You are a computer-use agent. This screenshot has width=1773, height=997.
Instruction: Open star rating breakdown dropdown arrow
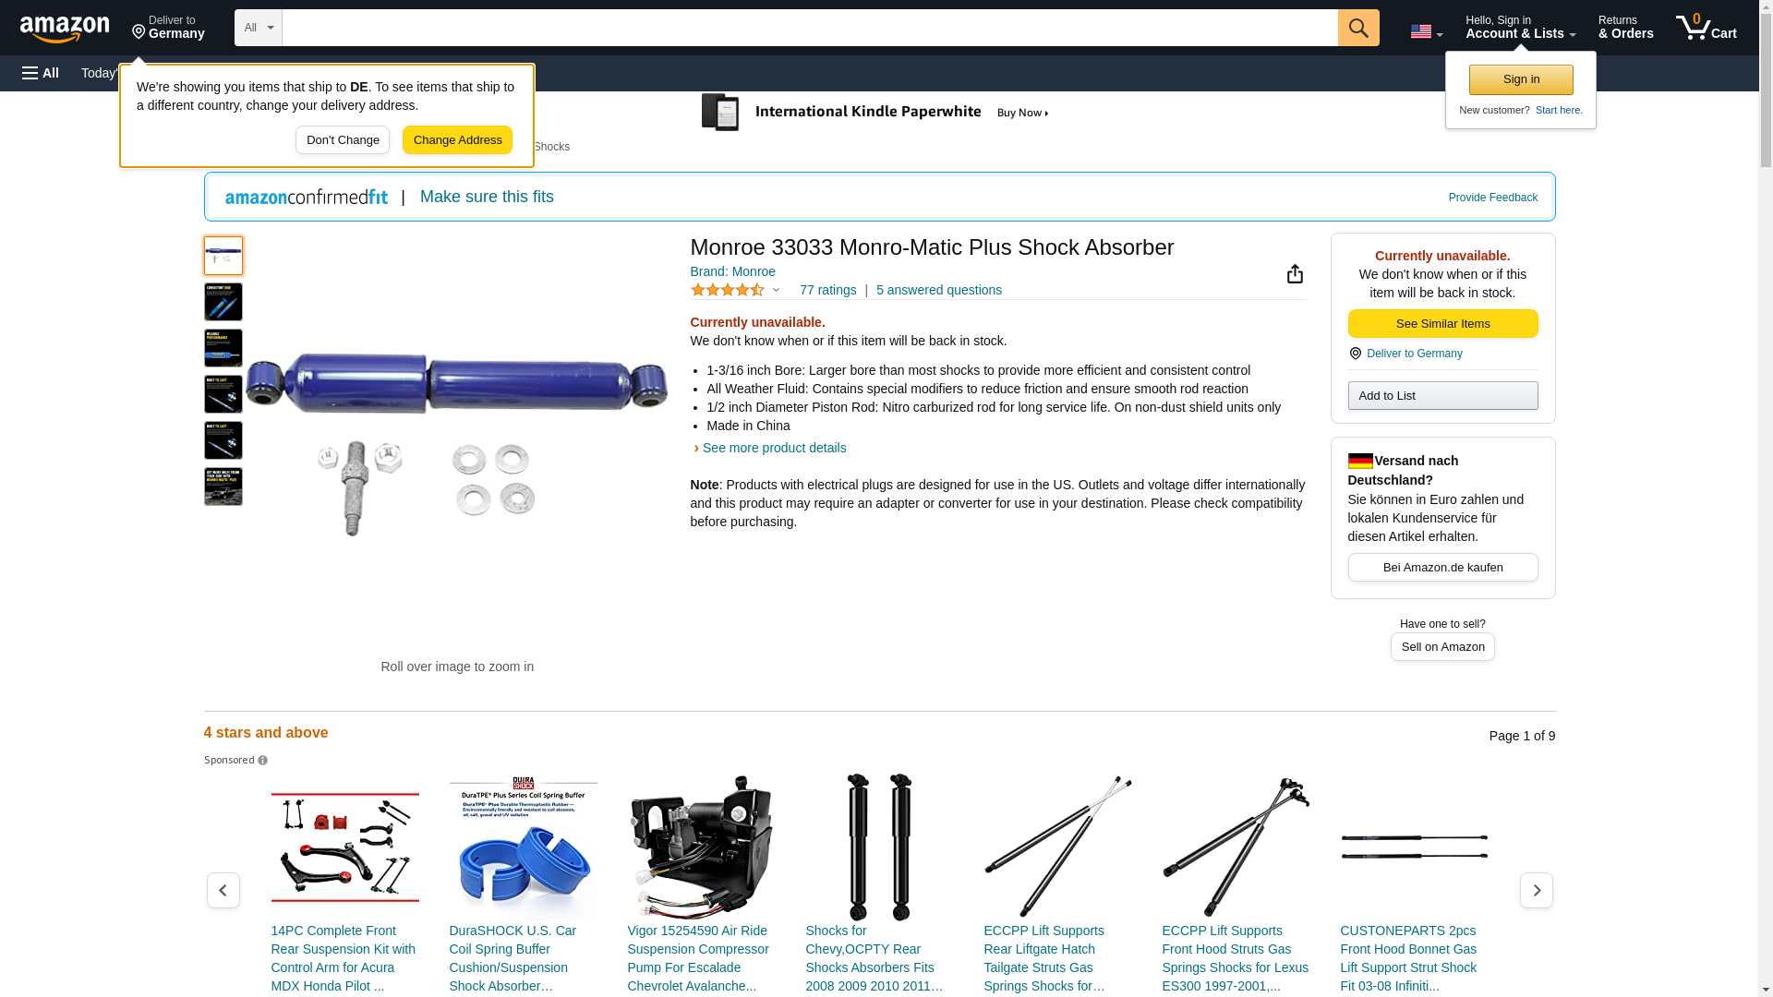[776, 291]
